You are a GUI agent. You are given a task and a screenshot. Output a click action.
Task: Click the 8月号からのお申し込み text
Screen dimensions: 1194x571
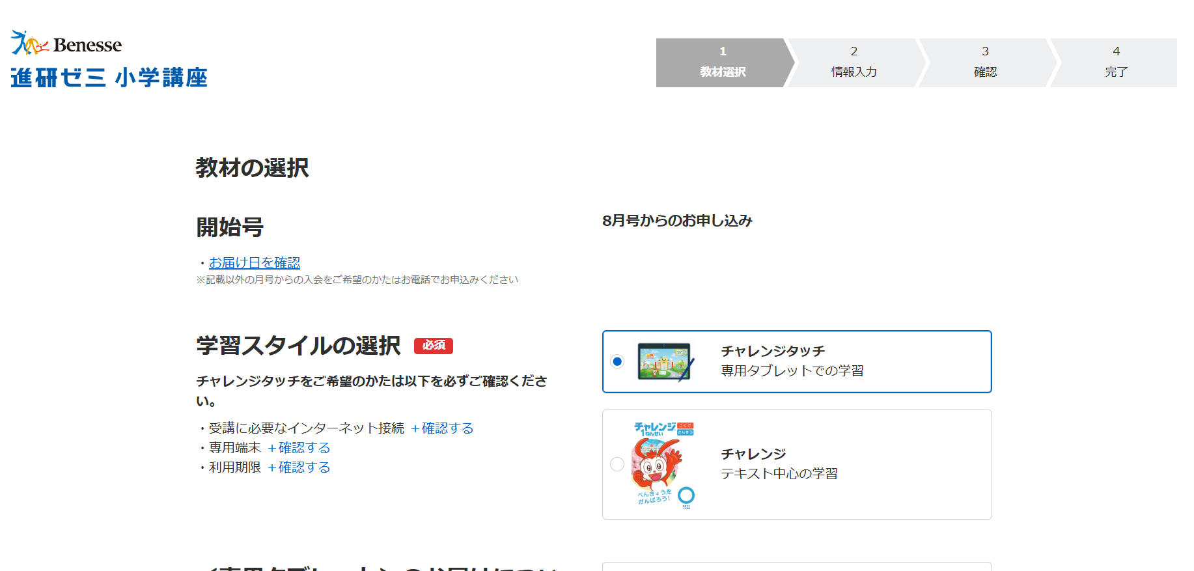[677, 221]
